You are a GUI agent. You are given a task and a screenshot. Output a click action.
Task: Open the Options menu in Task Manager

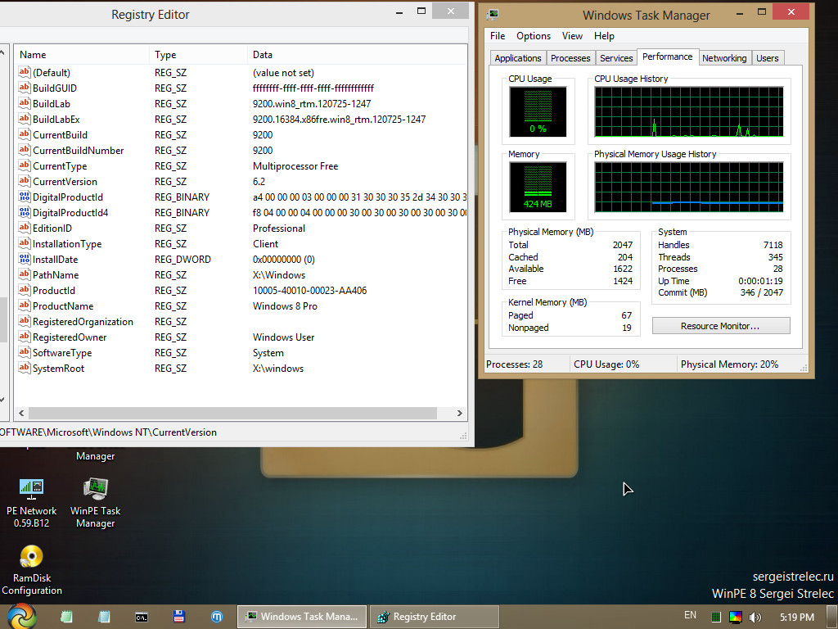(x=534, y=36)
